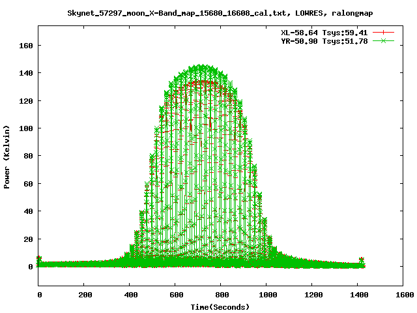Click y-axis tick label 80
The image size is (417, 313).
click(x=28, y=156)
